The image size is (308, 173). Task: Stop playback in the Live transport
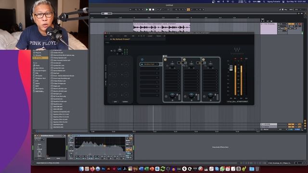tap(150, 10)
